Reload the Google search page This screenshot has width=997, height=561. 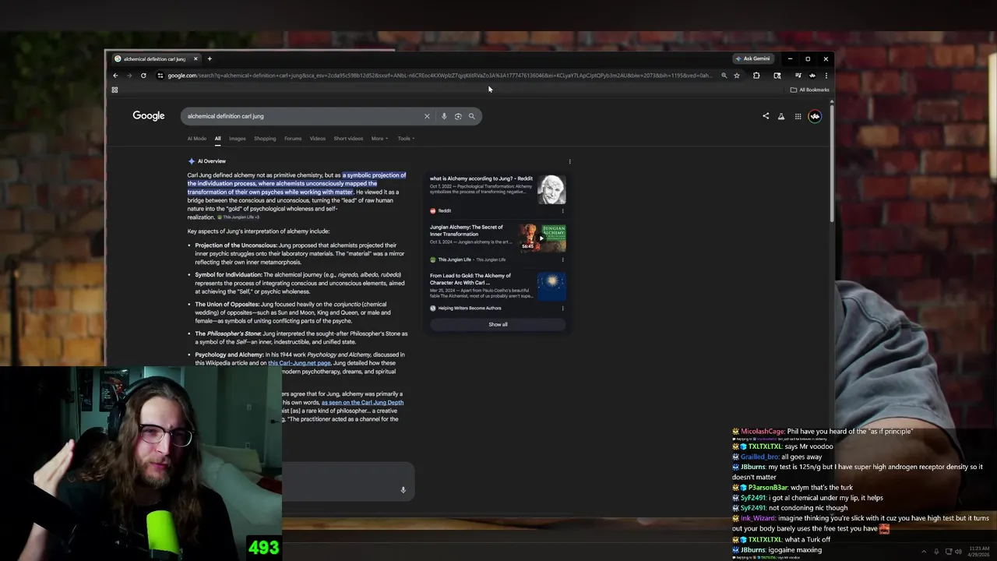pos(143,76)
